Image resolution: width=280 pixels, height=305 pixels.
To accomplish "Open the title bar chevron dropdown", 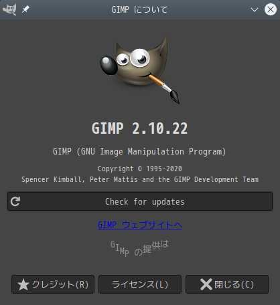I will [x=255, y=9].
